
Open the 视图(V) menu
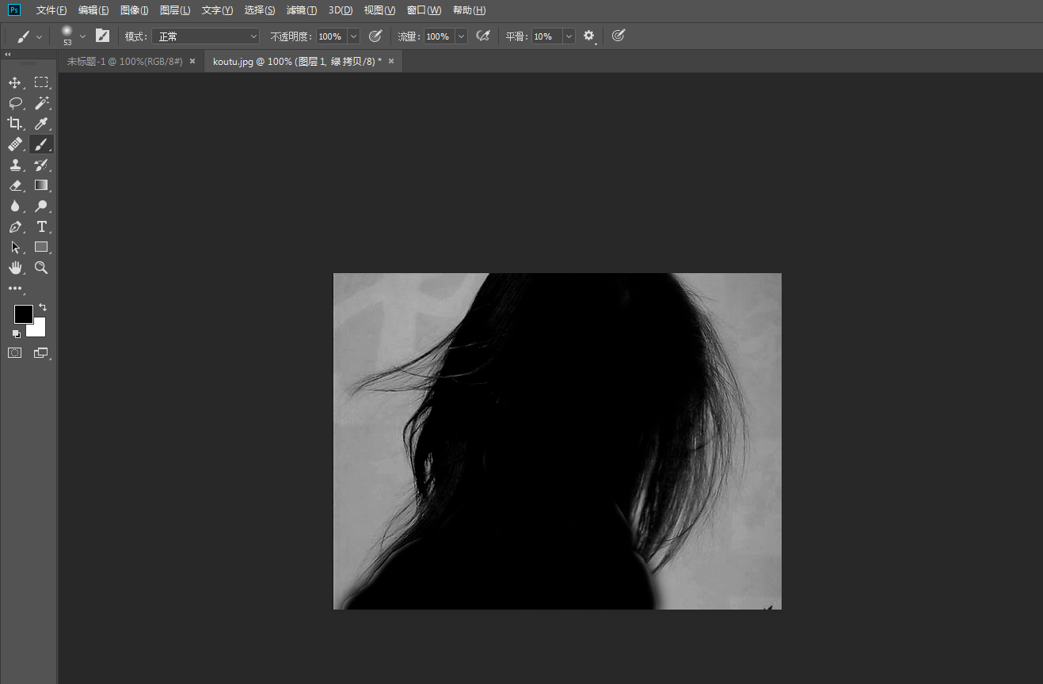click(379, 10)
